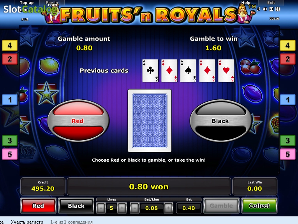Mute sound with the speaker icon

click(265, 9)
